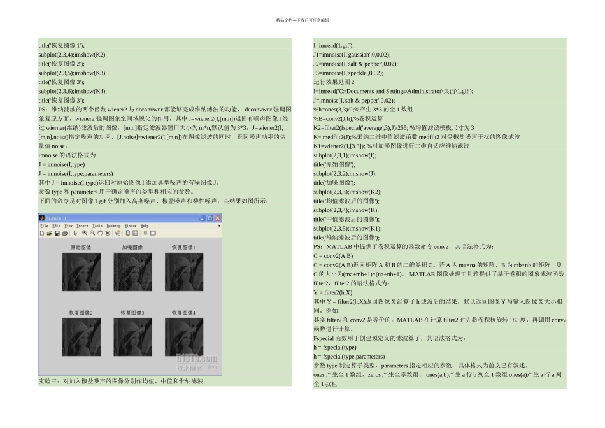Click the Insert Legend icon

(135, 233)
